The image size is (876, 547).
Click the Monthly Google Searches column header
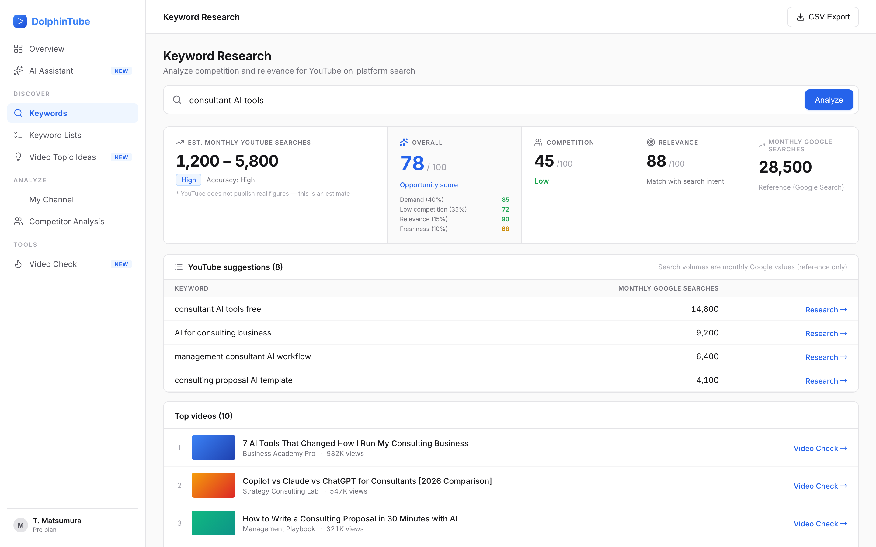coord(668,288)
